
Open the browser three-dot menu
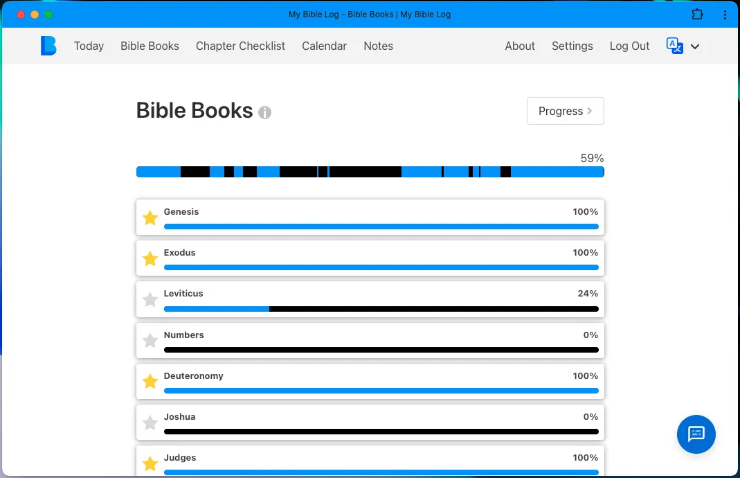tap(725, 14)
